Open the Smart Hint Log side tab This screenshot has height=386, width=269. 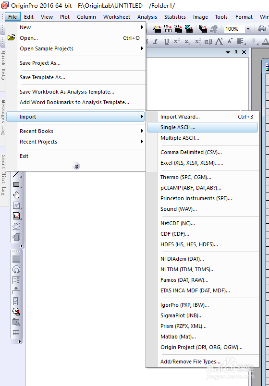pos(3,175)
